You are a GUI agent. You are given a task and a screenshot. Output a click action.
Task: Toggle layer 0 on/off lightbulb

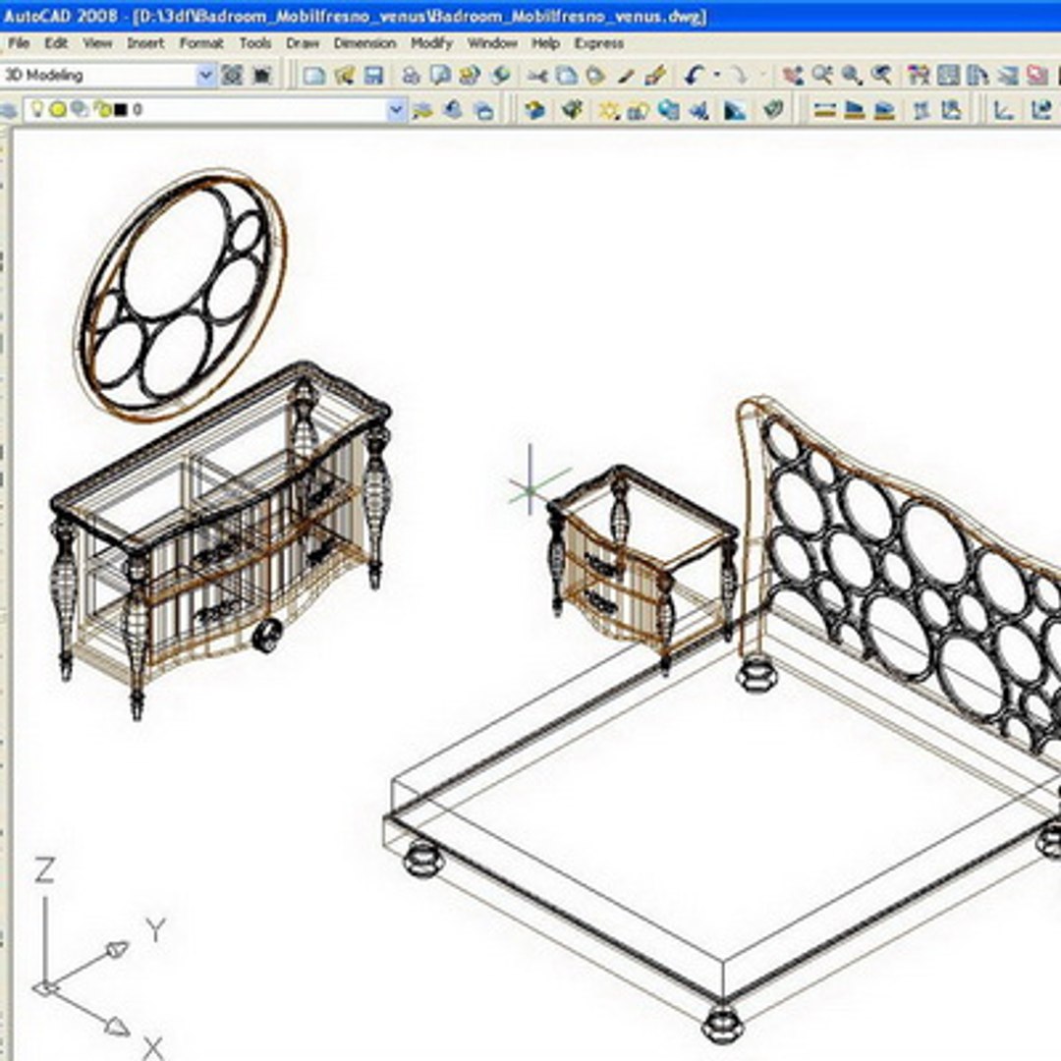click(x=37, y=109)
